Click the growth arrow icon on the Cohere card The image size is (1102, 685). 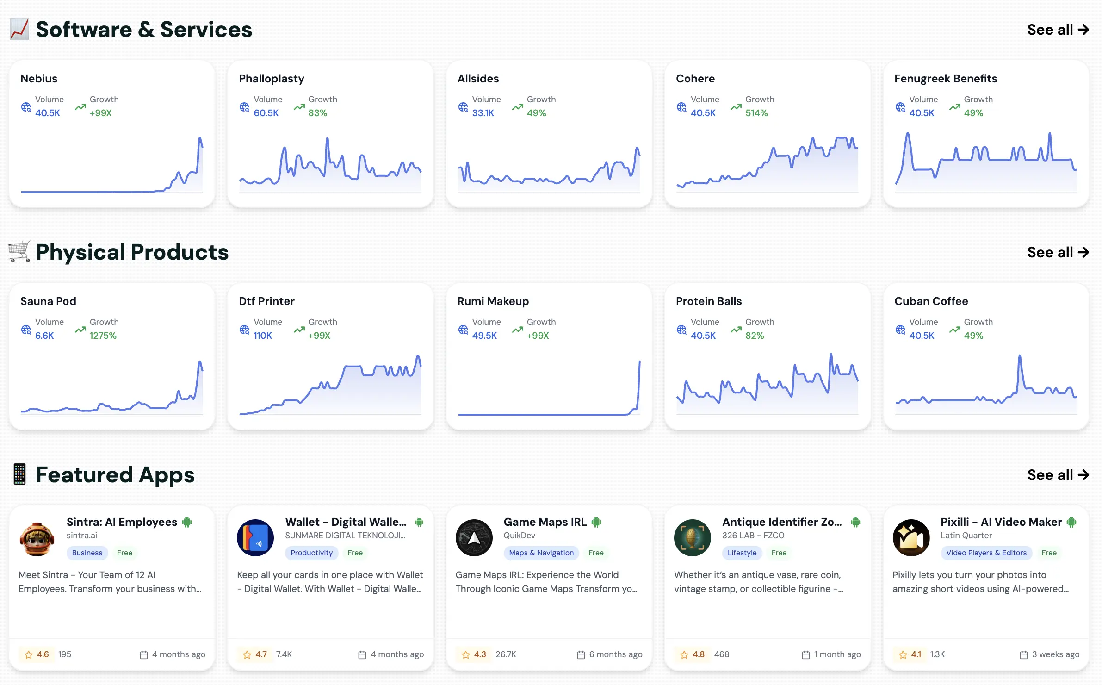coord(735,106)
